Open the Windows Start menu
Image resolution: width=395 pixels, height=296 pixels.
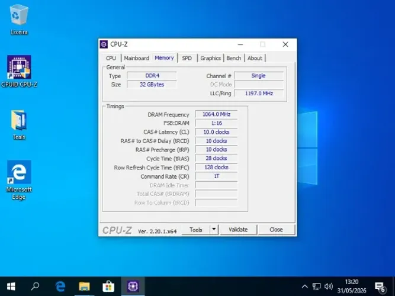11,286
